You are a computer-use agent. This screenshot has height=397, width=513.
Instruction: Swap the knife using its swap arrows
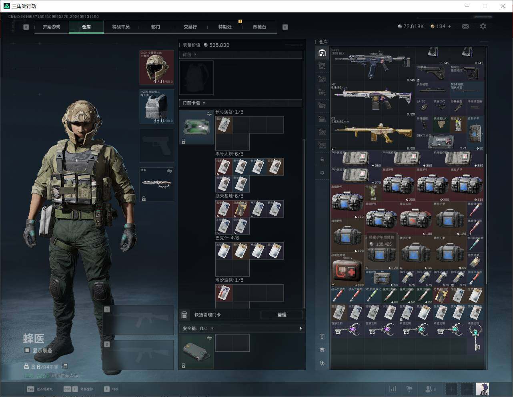click(x=169, y=171)
